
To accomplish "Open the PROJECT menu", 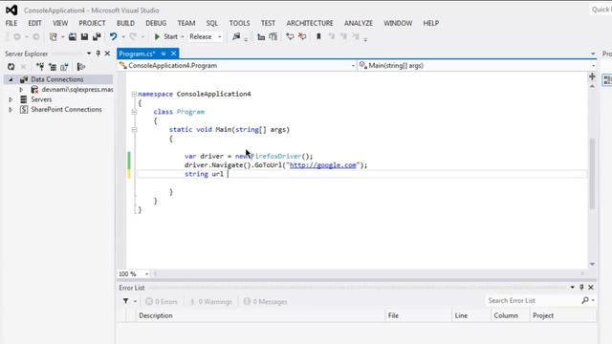I will pyautogui.click(x=92, y=23).
